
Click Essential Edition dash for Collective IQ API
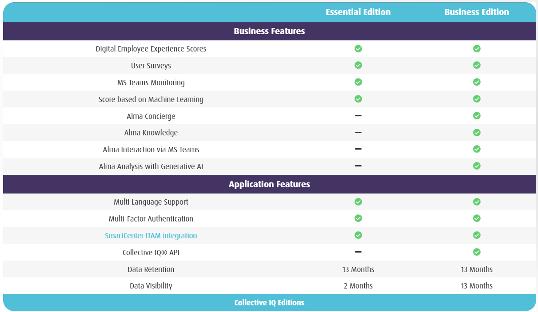click(358, 252)
